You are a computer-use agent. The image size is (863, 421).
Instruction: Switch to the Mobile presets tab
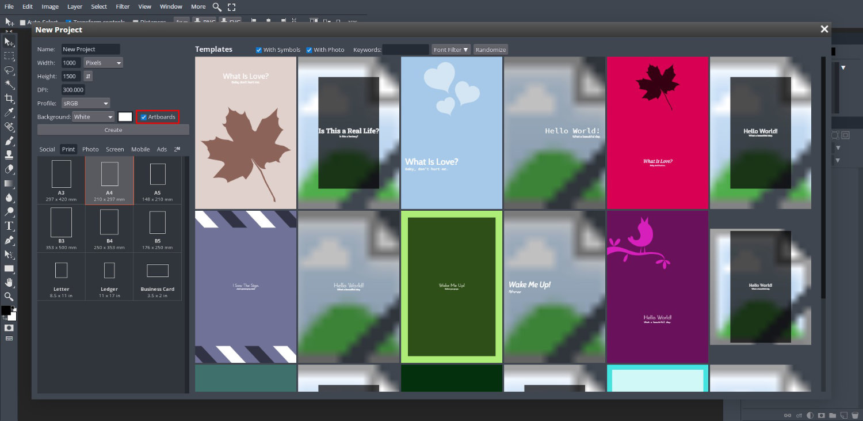pyautogui.click(x=140, y=149)
